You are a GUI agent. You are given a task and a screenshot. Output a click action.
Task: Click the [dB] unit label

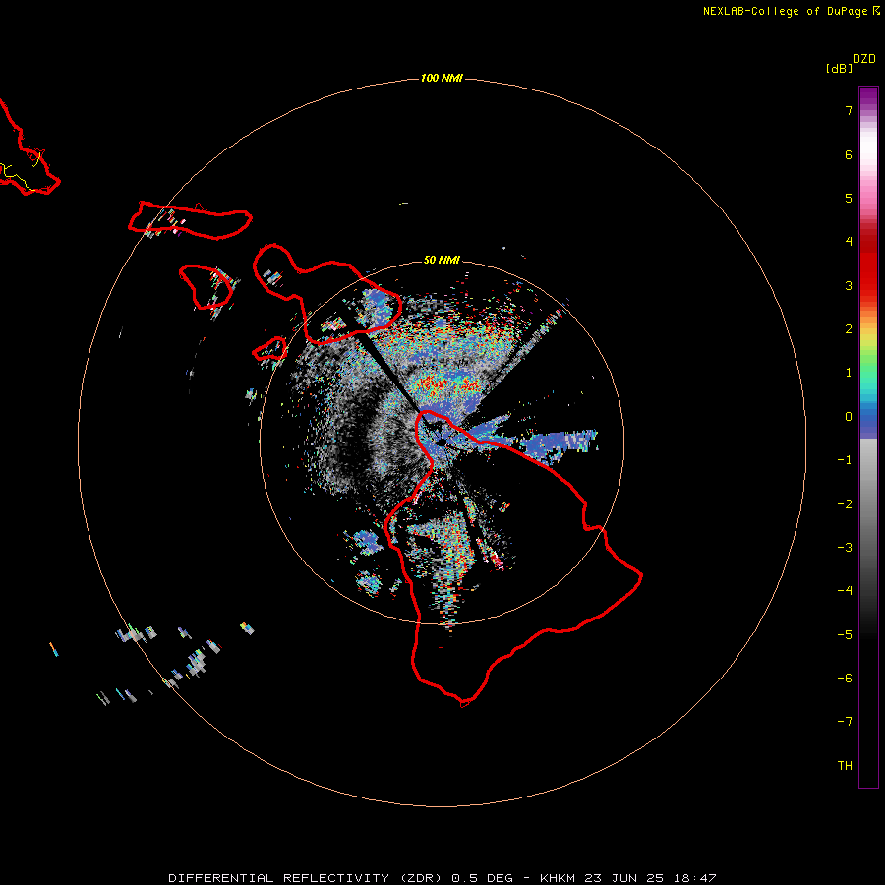point(839,68)
